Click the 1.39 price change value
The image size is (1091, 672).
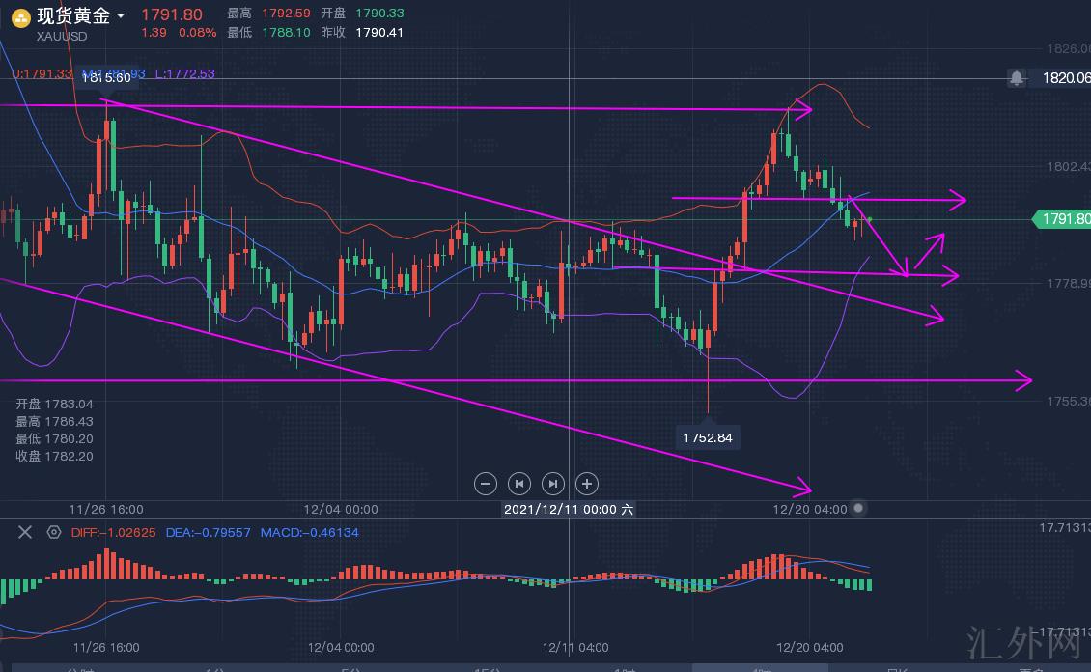[x=154, y=33]
